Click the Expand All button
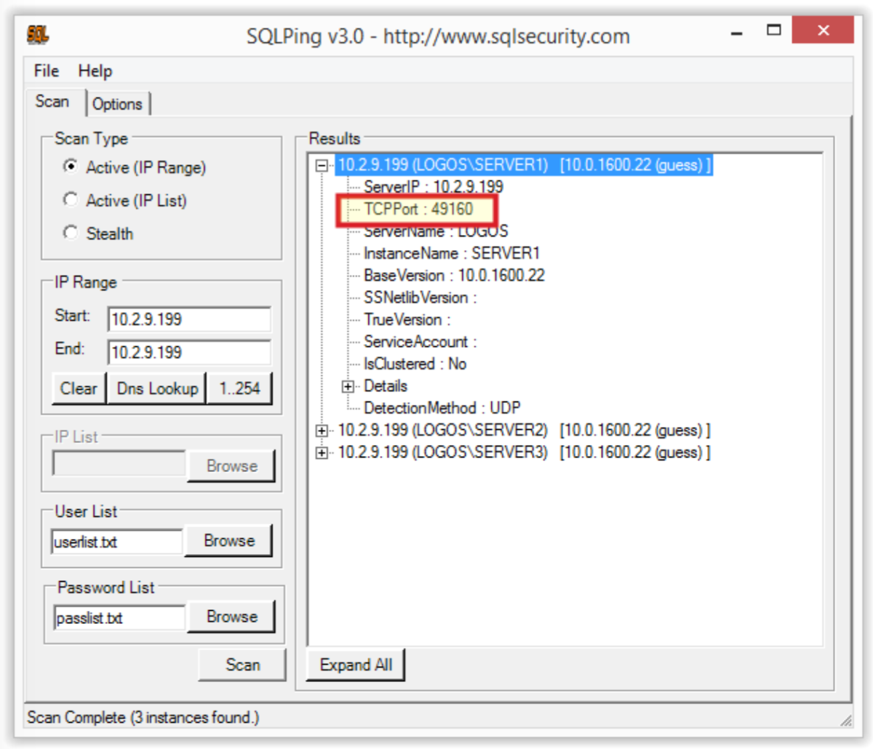The height and width of the screenshot is (749, 873). [355, 665]
